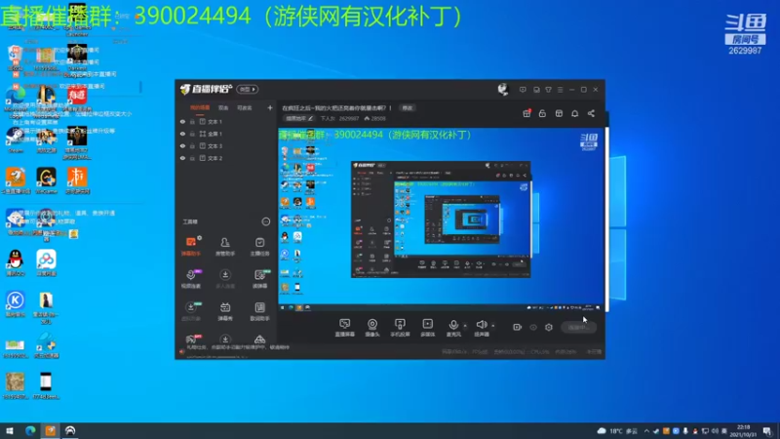
Task: Expand speaker options arrow
Action: point(493,326)
